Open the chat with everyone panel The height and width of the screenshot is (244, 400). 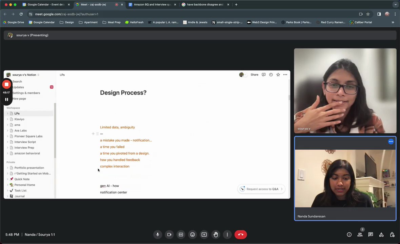coord(371,235)
